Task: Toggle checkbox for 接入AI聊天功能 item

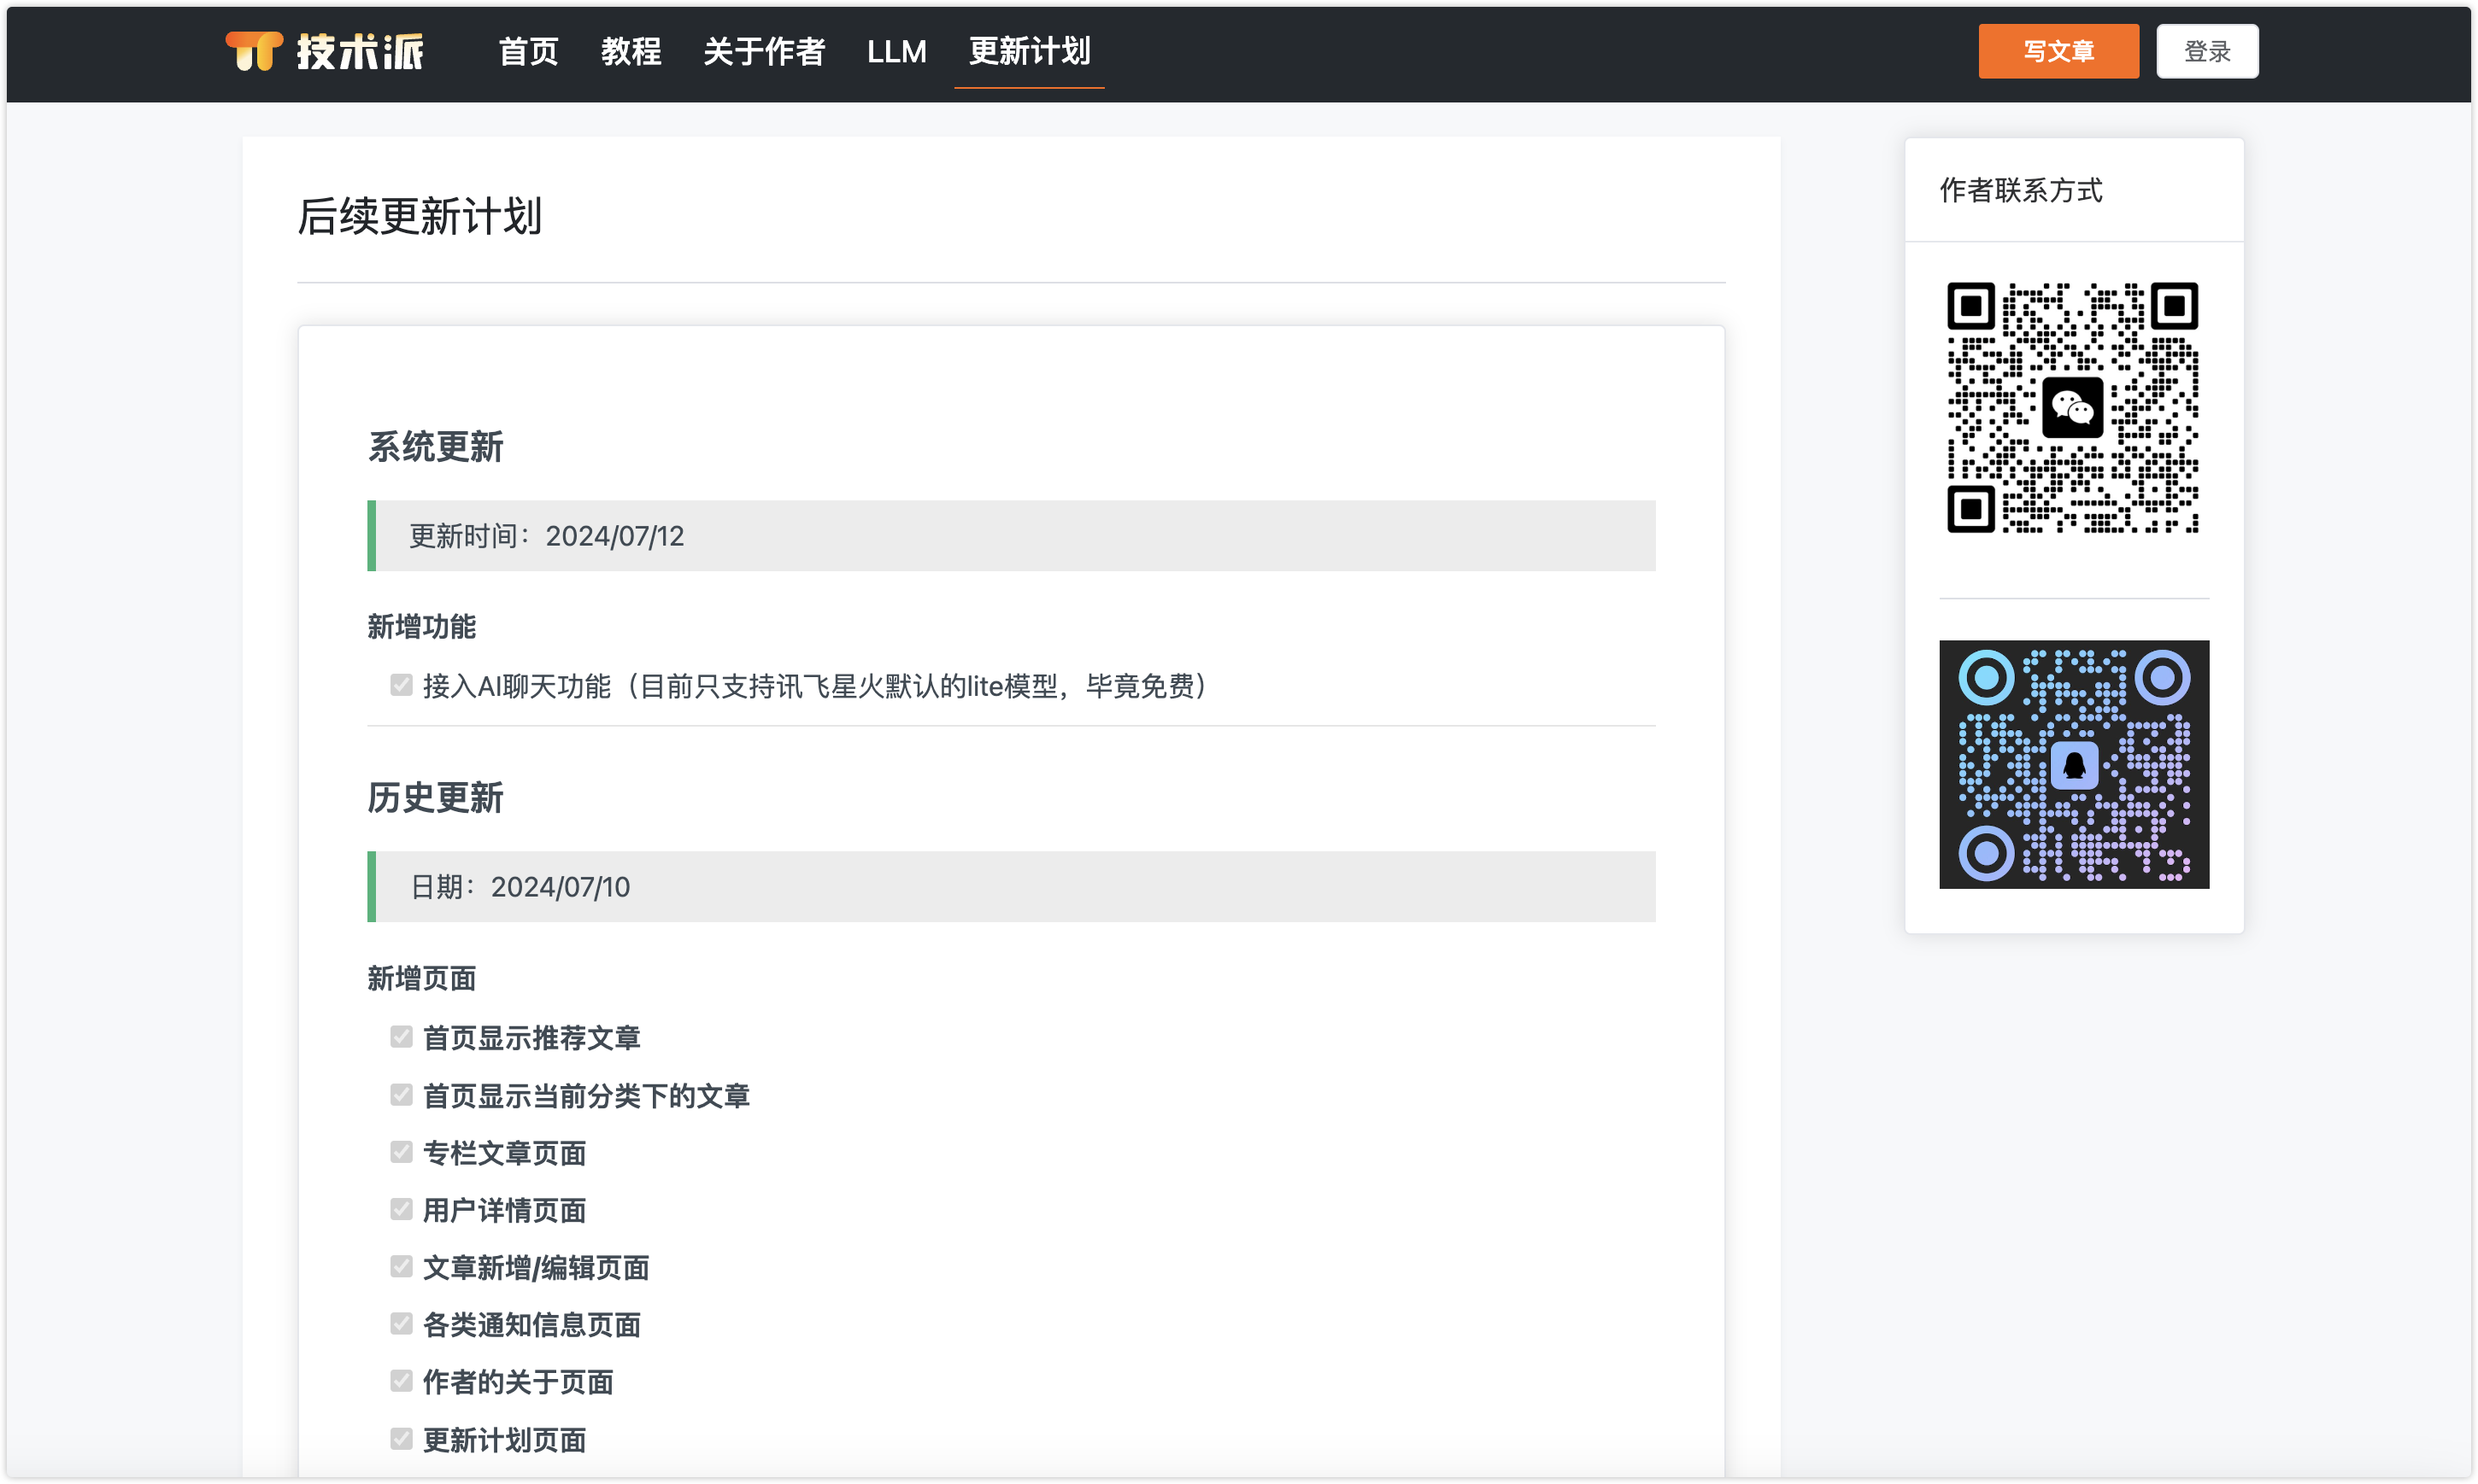Action: (401, 685)
